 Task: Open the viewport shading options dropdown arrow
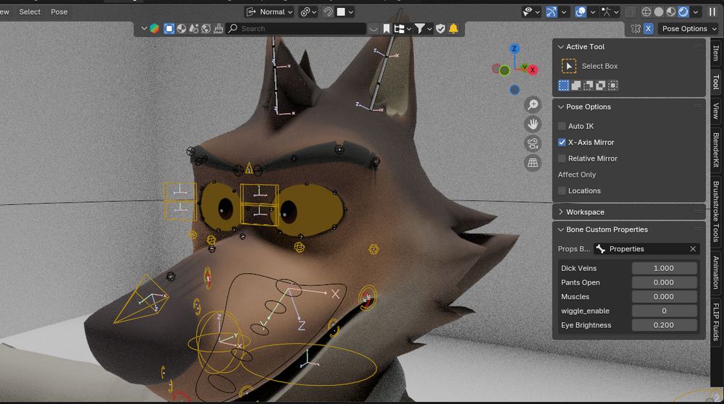pyautogui.click(x=696, y=12)
